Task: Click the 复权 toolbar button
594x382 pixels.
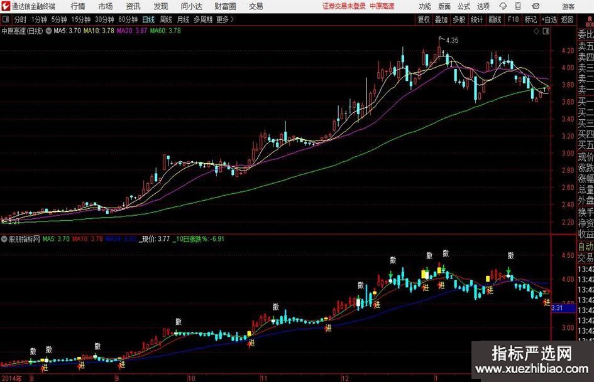Action: click(x=424, y=19)
